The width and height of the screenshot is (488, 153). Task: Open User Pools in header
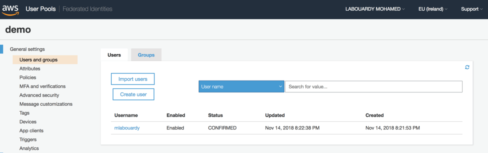click(x=41, y=9)
